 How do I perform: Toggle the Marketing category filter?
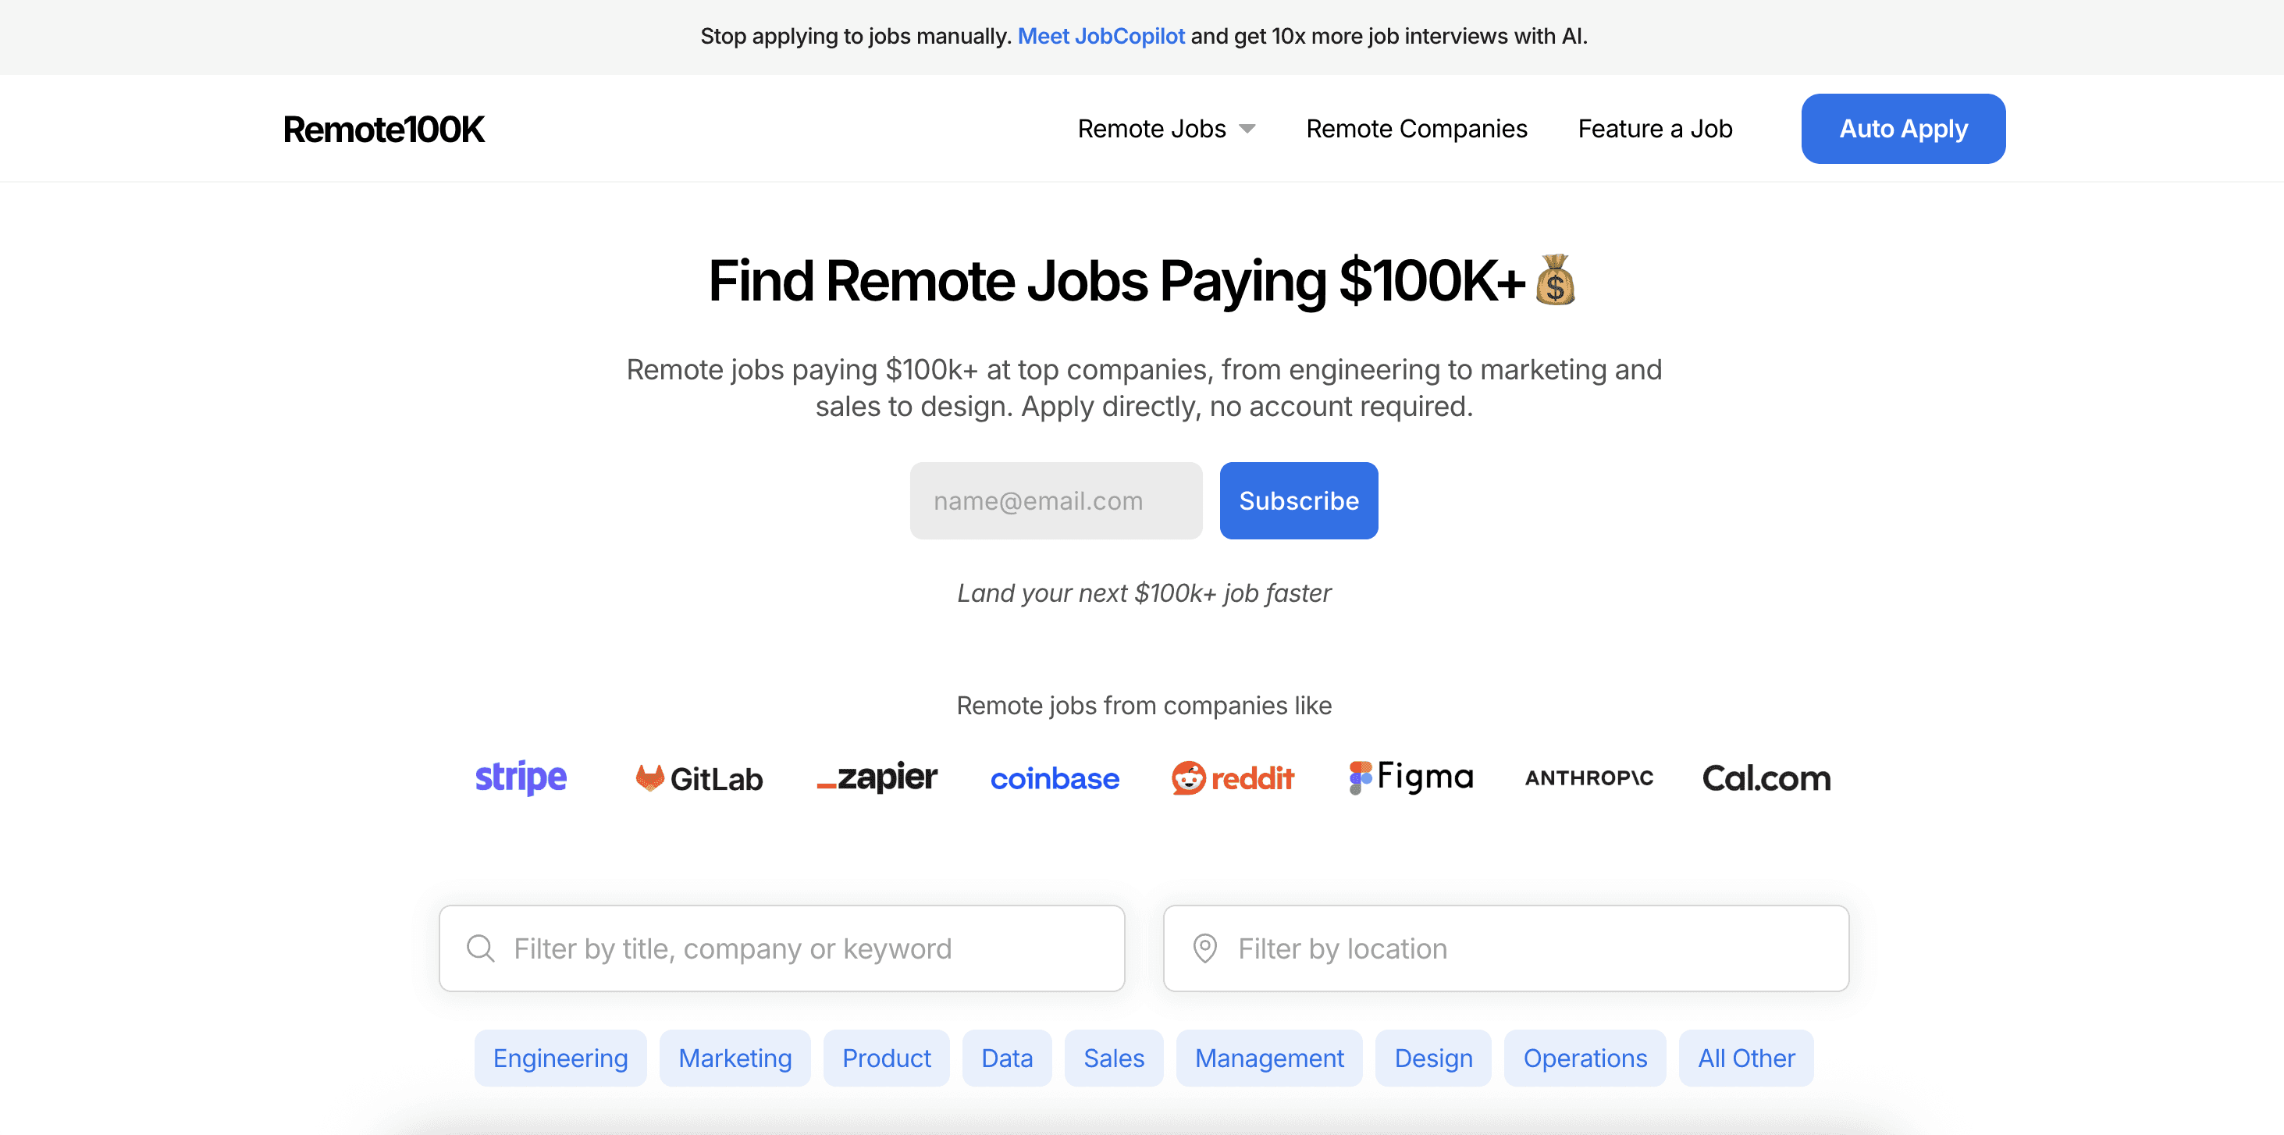point(735,1058)
